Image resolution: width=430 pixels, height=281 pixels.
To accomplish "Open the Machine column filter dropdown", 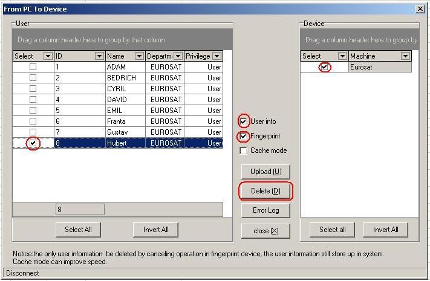I will click(405, 56).
